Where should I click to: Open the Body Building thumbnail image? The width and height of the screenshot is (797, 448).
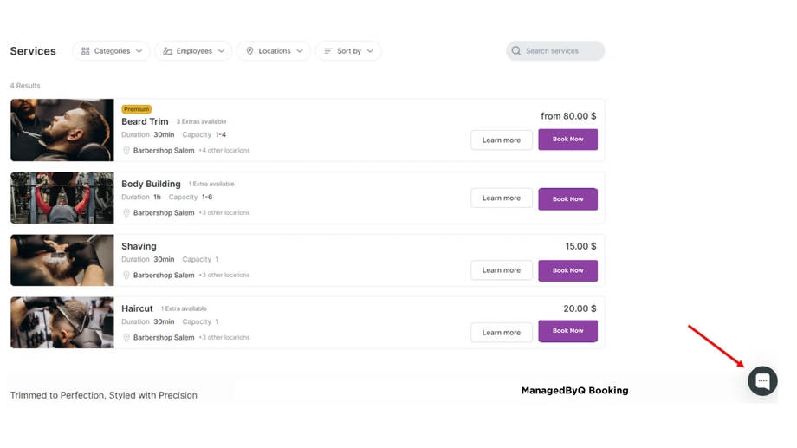62,198
